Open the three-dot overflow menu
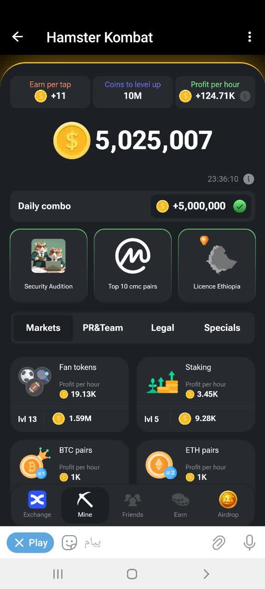This screenshot has height=589, width=265. 249,37
